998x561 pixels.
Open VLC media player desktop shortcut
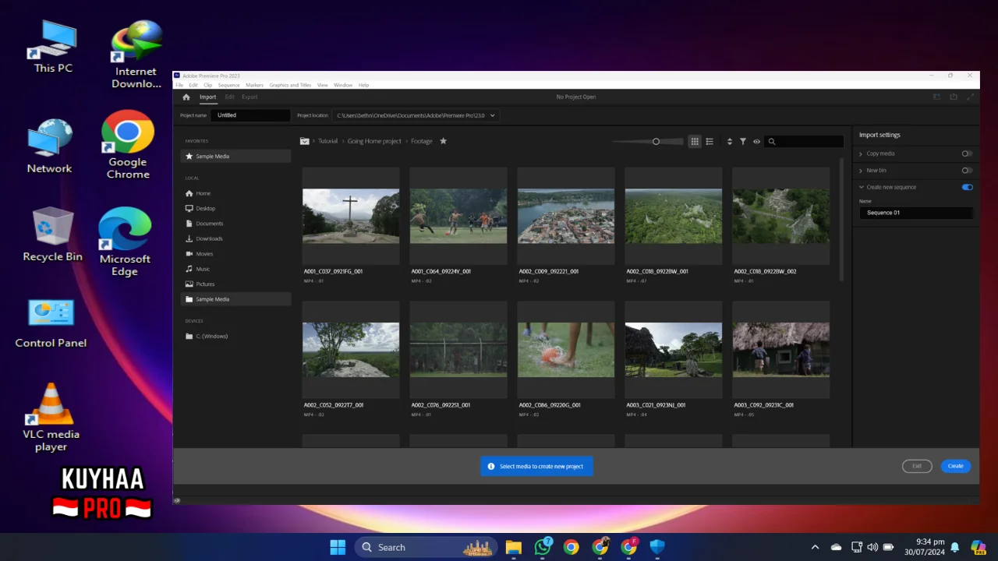51,418
